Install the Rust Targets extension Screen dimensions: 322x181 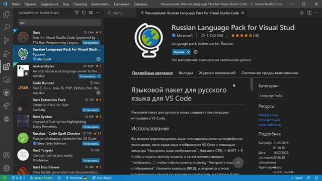click(x=91, y=160)
